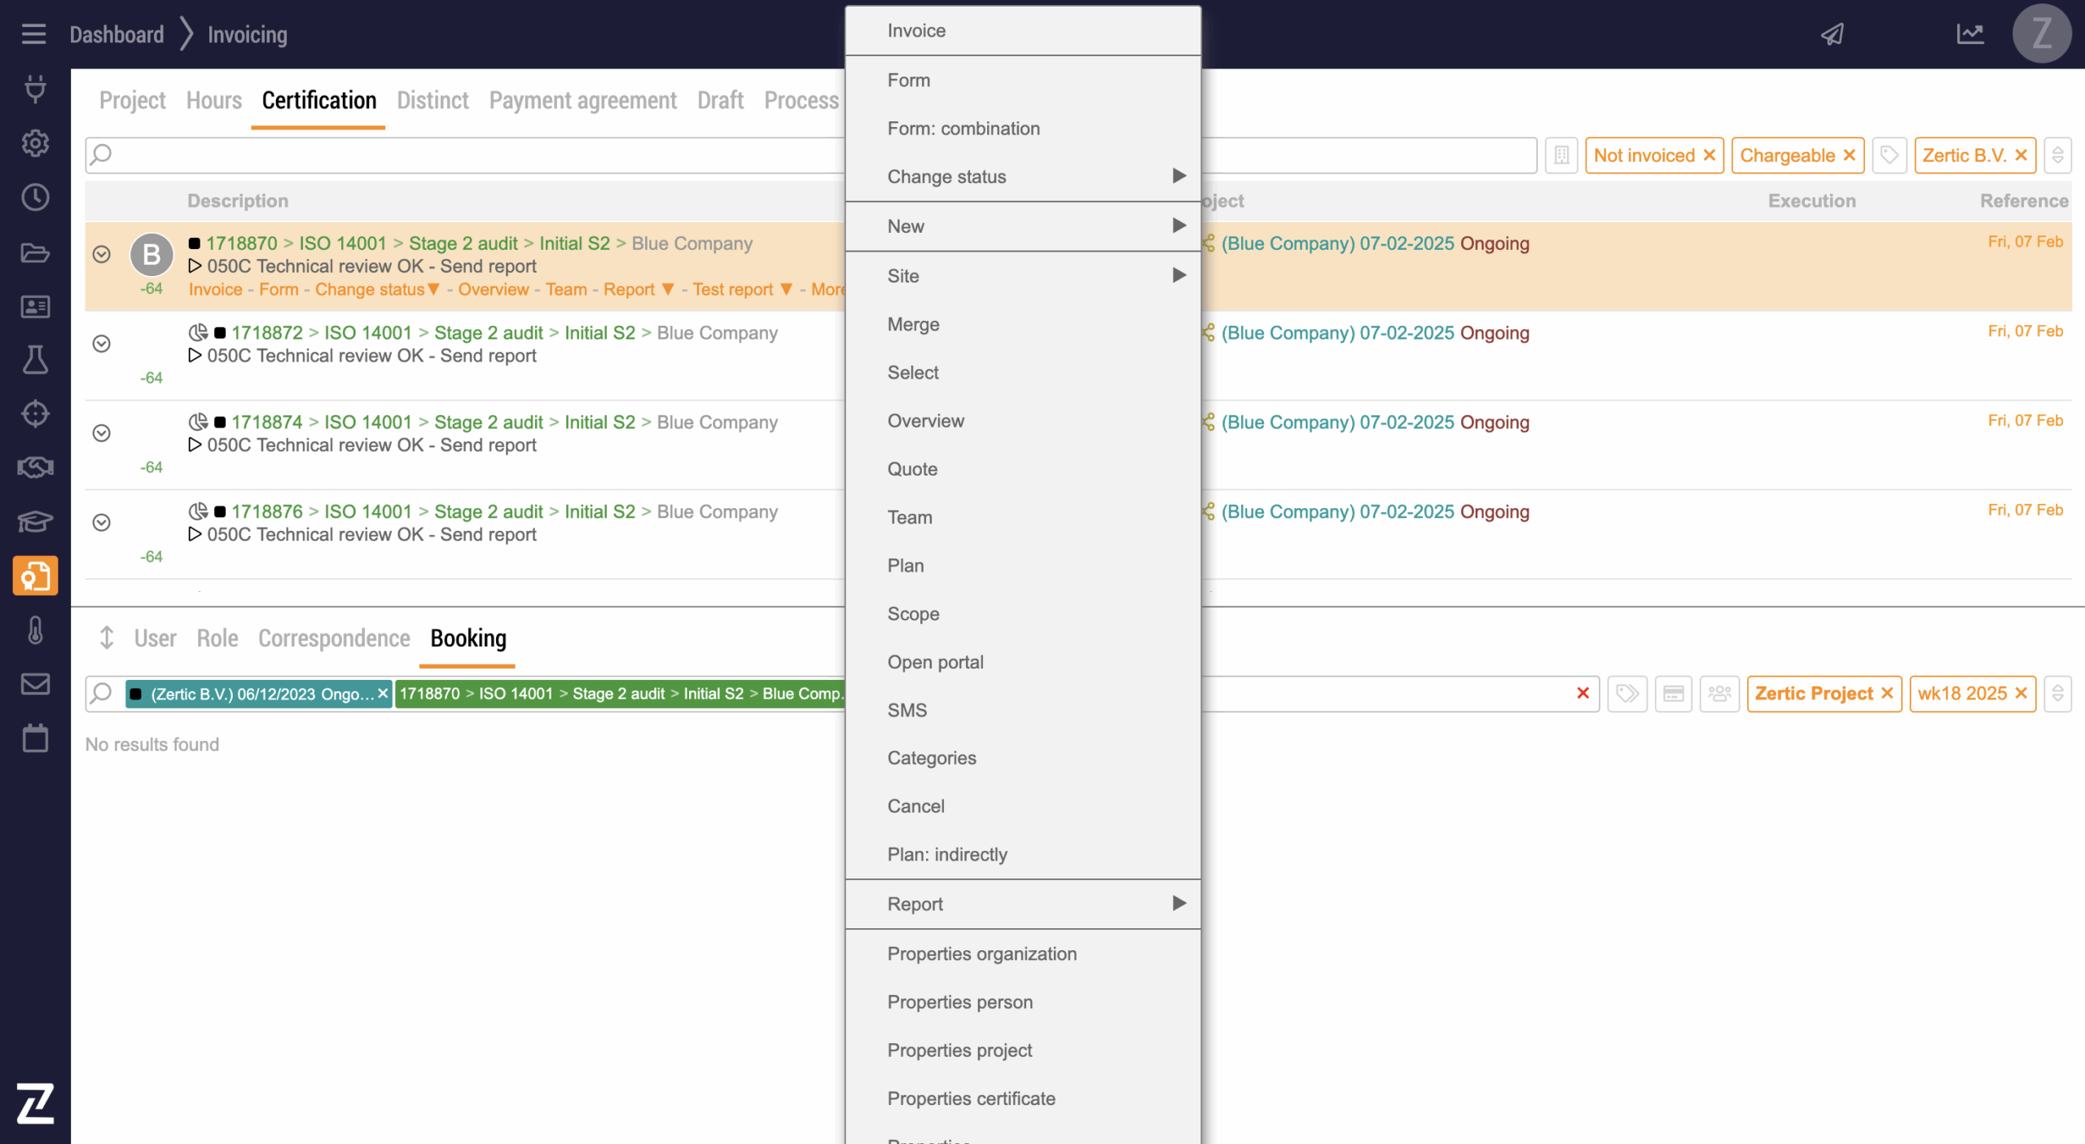Click the handshake icon in sidebar
The image size is (2085, 1144).
click(x=35, y=467)
